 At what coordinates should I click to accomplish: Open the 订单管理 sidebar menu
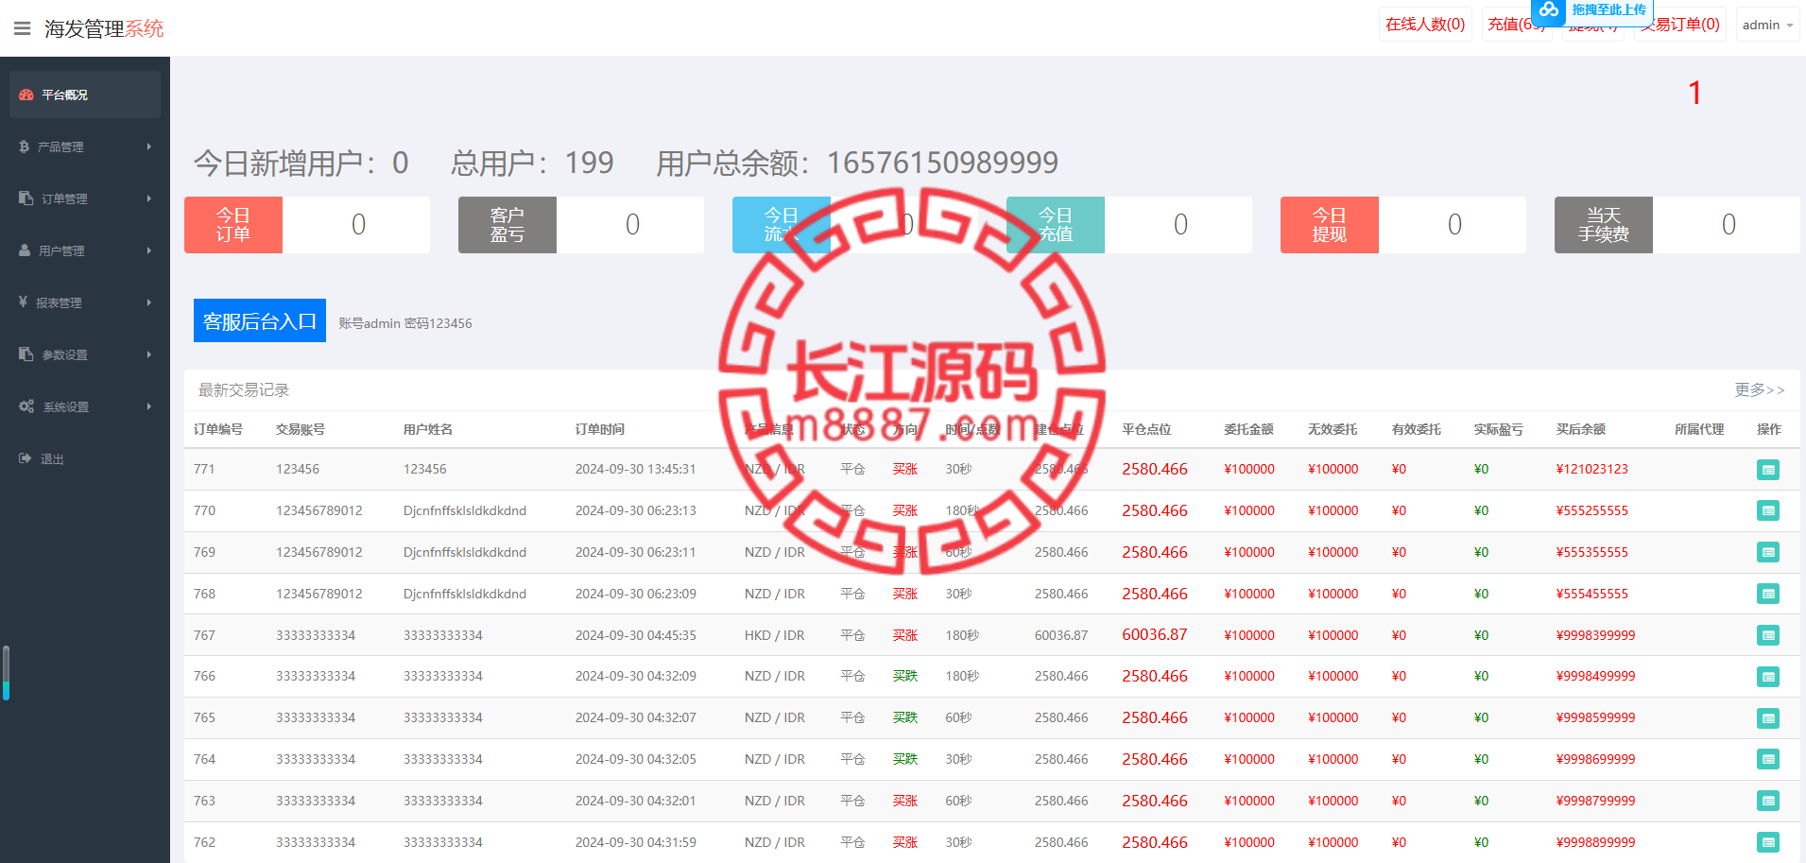(x=85, y=198)
